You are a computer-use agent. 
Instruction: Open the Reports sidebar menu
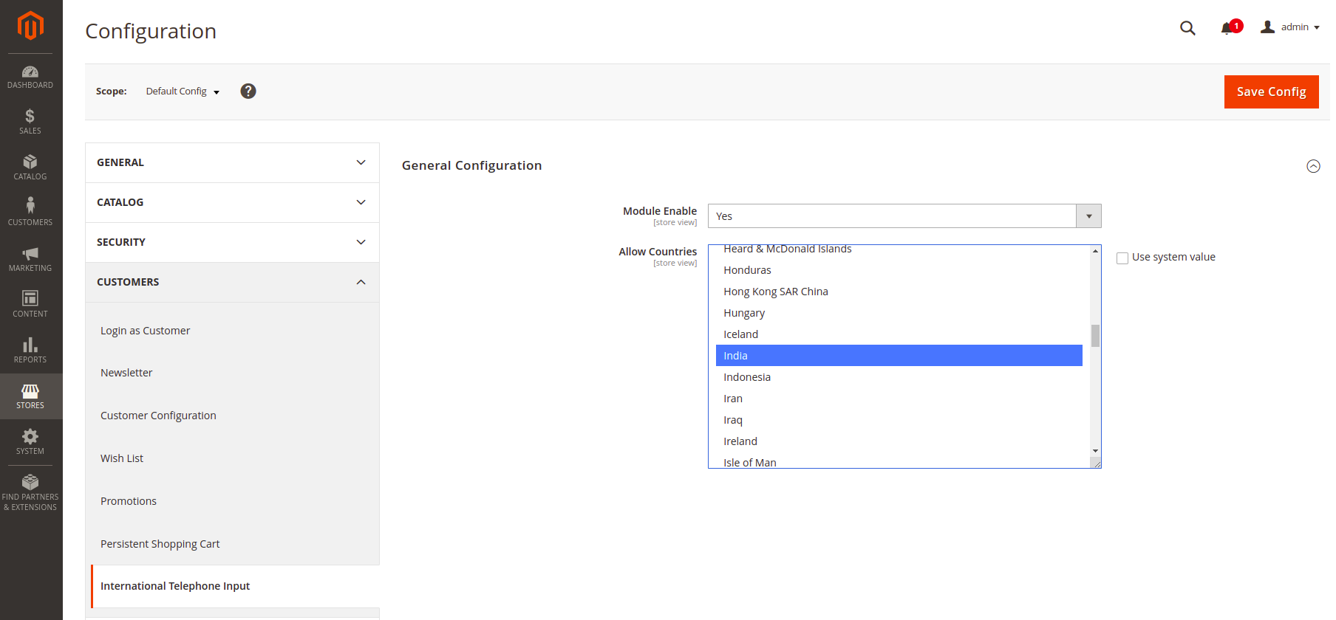click(30, 350)
